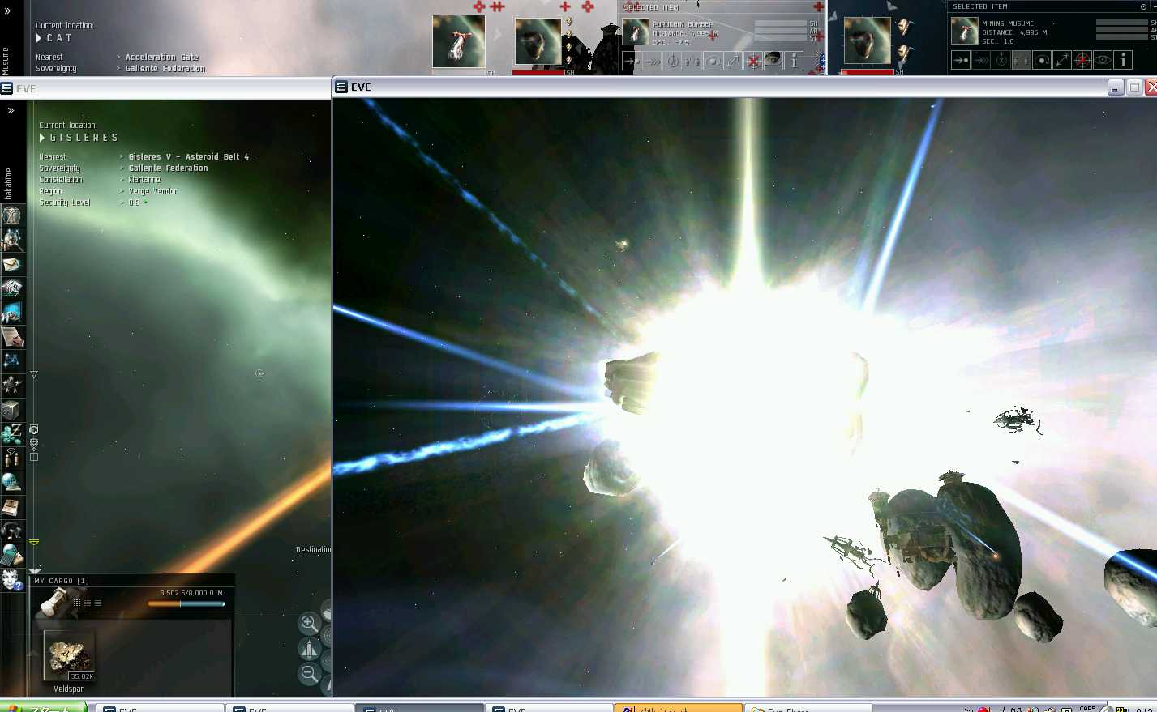The image size is (1157, 712).
Task: Open the character sheet from bakahime's sidebar
Action: click(x=12, y=215)
